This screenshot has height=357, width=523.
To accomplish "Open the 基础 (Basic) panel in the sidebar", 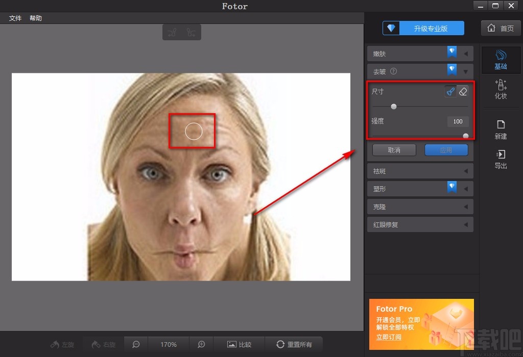I will [501, 60].
